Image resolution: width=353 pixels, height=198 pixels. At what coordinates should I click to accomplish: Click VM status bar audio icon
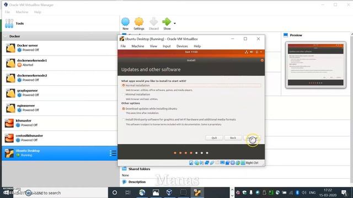click(202, 163)
